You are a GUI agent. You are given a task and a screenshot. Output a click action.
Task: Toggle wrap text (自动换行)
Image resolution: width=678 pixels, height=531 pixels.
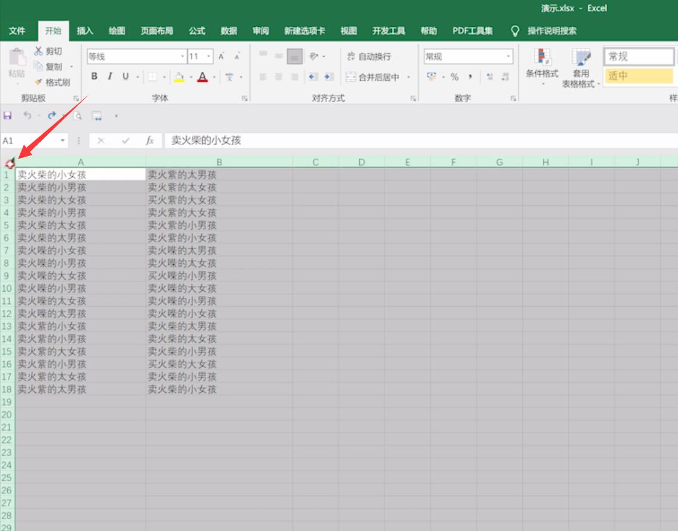369,56
